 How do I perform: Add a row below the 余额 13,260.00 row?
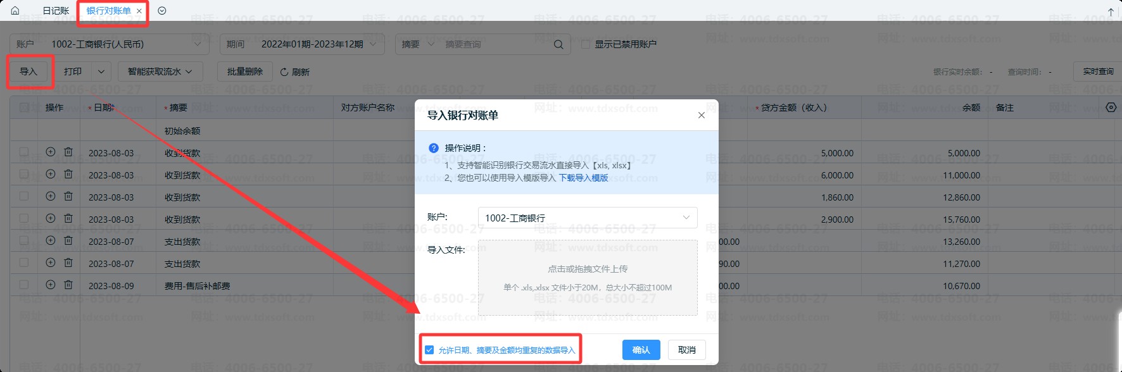click(51, 240)
